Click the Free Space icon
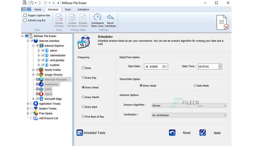This screenshot has height=146, width=253. coord(36,113)
